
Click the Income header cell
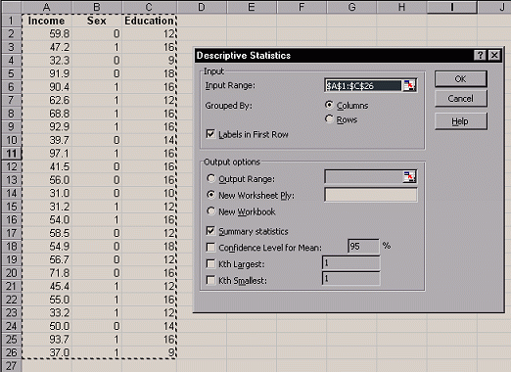[x=47, y=21]
